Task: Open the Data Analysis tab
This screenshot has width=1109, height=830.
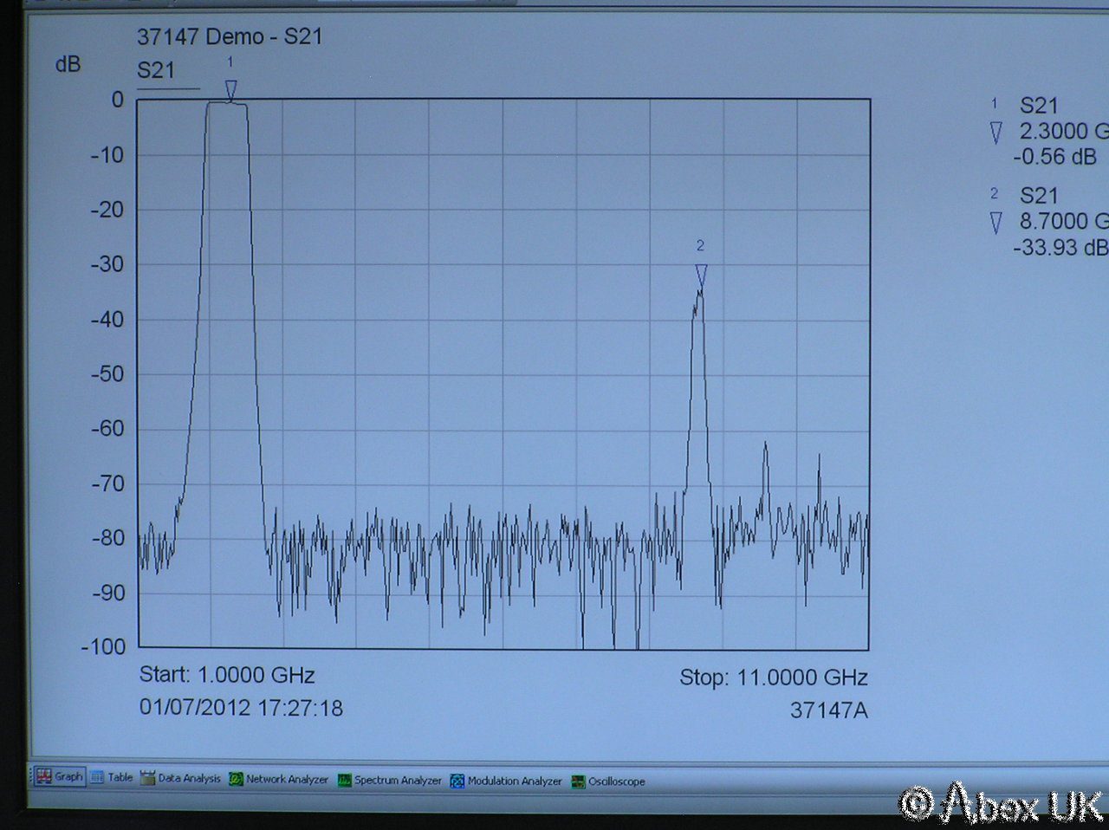Action: pos(181,778)
